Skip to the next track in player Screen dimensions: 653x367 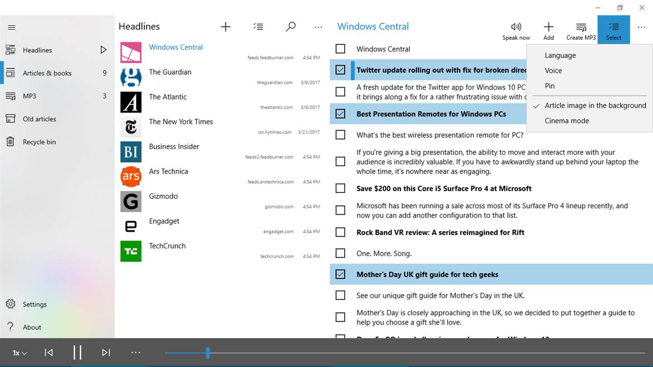(106, 353)
